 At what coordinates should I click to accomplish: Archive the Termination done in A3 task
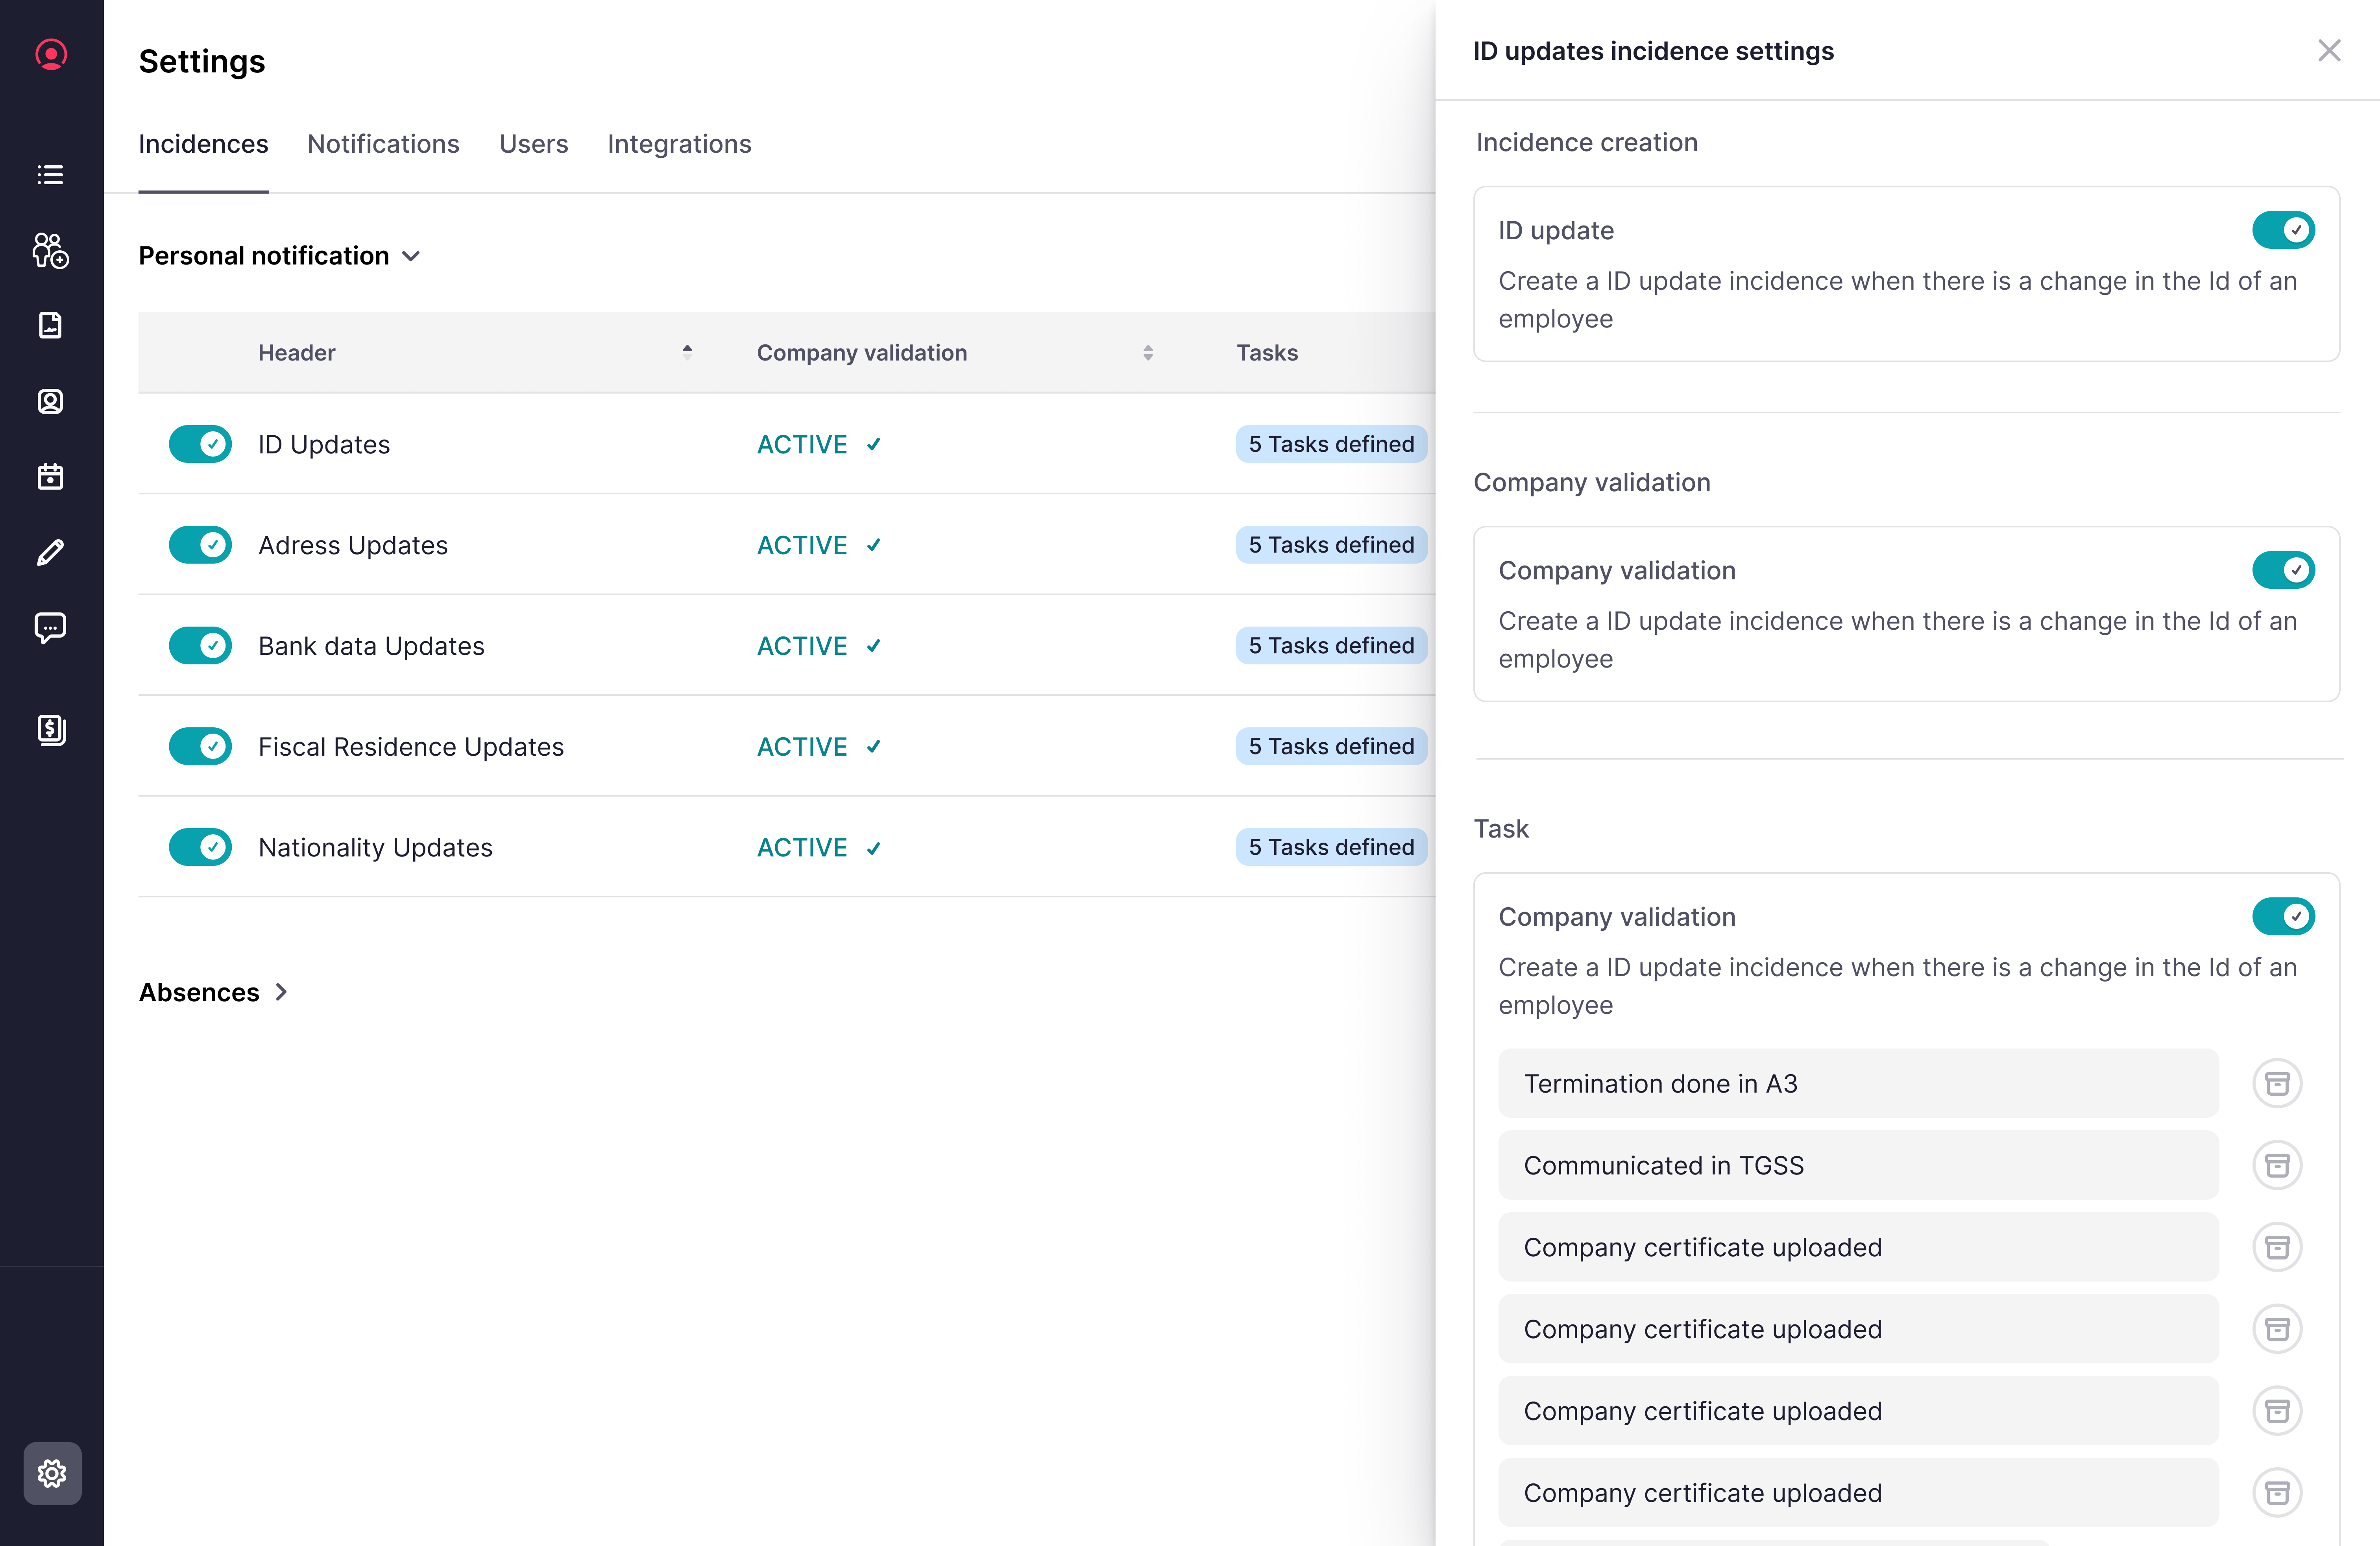click(2277, 1084)
